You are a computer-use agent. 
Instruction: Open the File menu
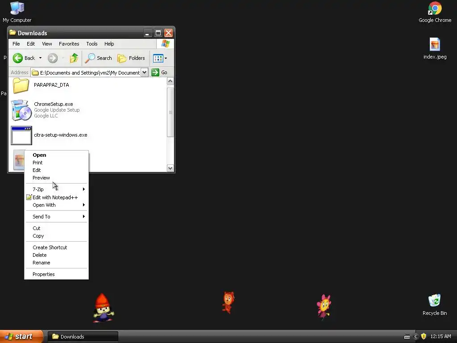click(x=16, y=44)
